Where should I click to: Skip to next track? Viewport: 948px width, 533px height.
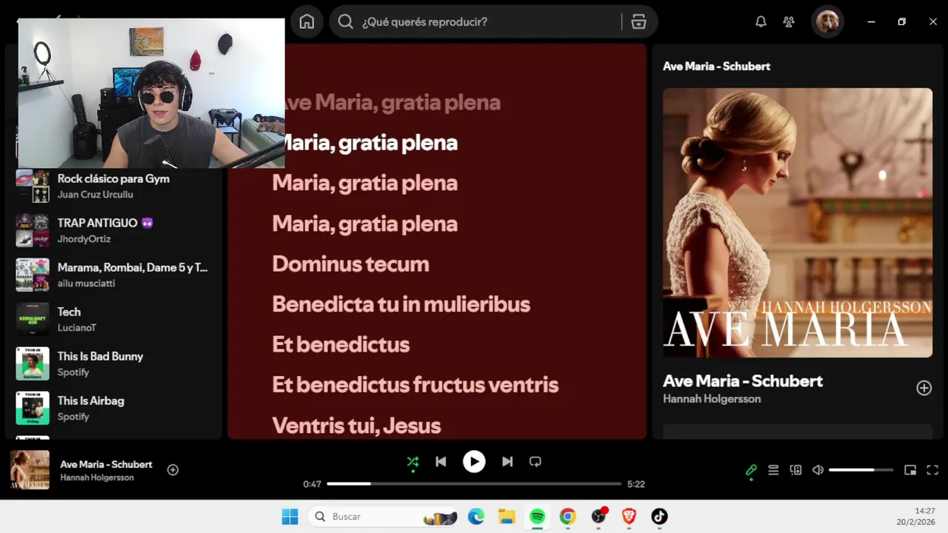click(507, 462)
